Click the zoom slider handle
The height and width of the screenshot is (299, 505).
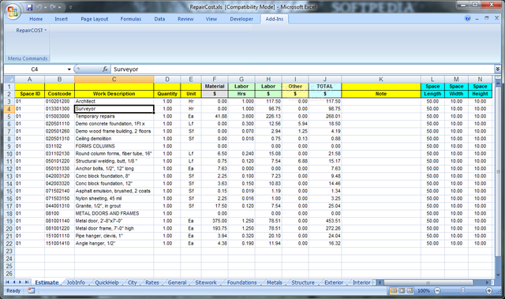coord(463,290)
